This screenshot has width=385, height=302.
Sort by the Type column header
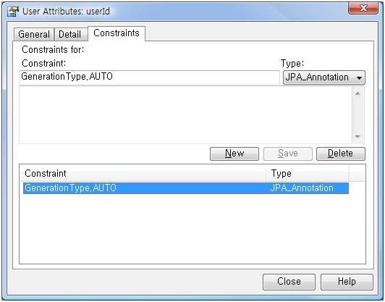coord(308,174)
